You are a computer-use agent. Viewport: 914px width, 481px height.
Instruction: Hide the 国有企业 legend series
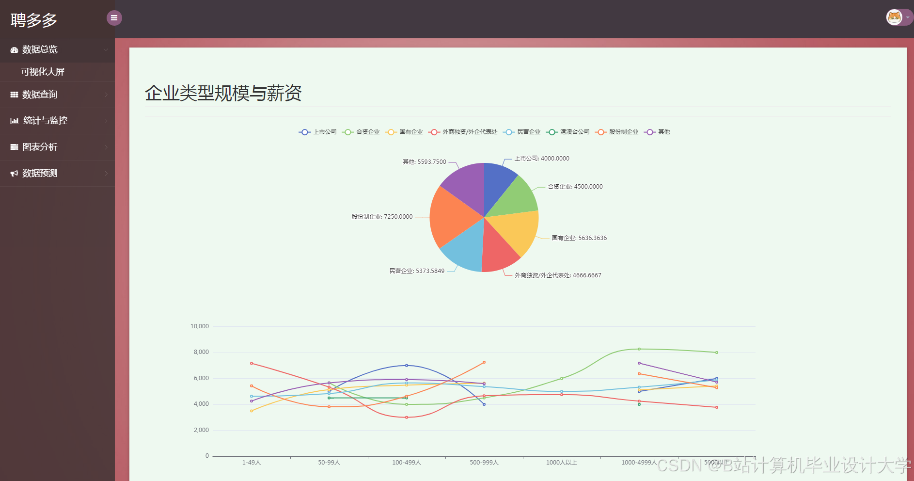pos(404,132)
